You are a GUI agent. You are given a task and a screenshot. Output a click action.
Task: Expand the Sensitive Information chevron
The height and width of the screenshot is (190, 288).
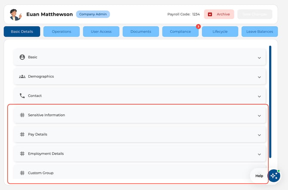tap(259, 116)
